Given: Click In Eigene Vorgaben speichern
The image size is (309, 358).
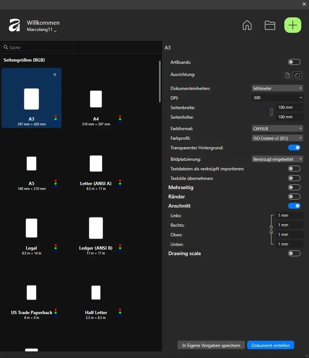Looking at the screenshot, I should [x=211, y=345].
